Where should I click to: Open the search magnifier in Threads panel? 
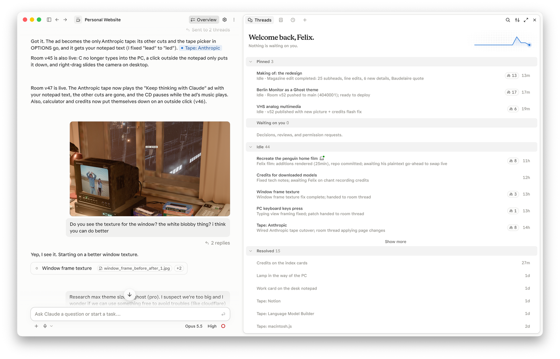508,20
